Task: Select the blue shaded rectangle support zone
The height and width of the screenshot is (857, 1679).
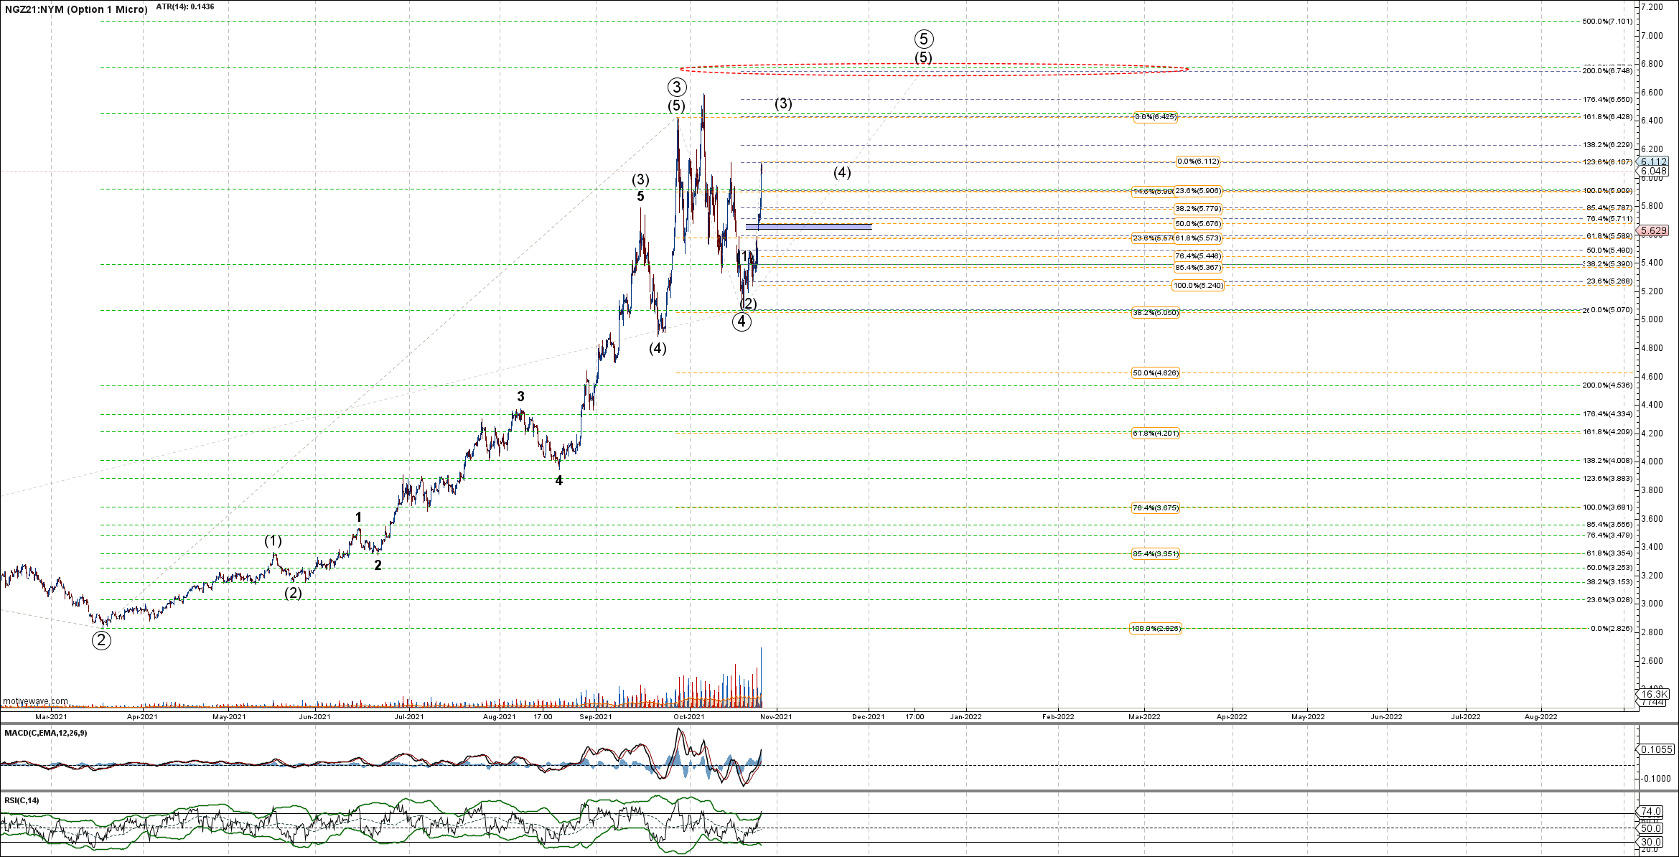Action: pyautogui.click(x=809, y=227)
